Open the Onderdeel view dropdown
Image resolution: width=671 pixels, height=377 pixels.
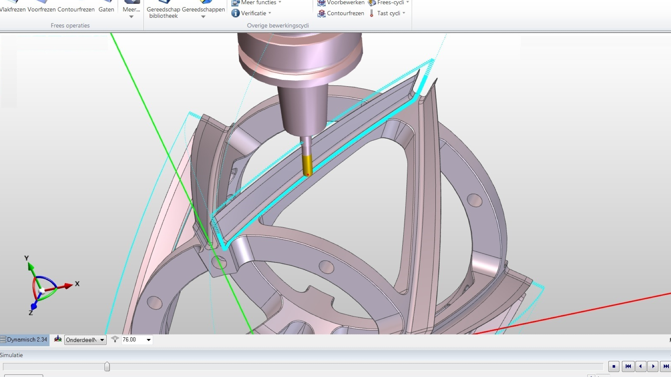click(102, 339)
